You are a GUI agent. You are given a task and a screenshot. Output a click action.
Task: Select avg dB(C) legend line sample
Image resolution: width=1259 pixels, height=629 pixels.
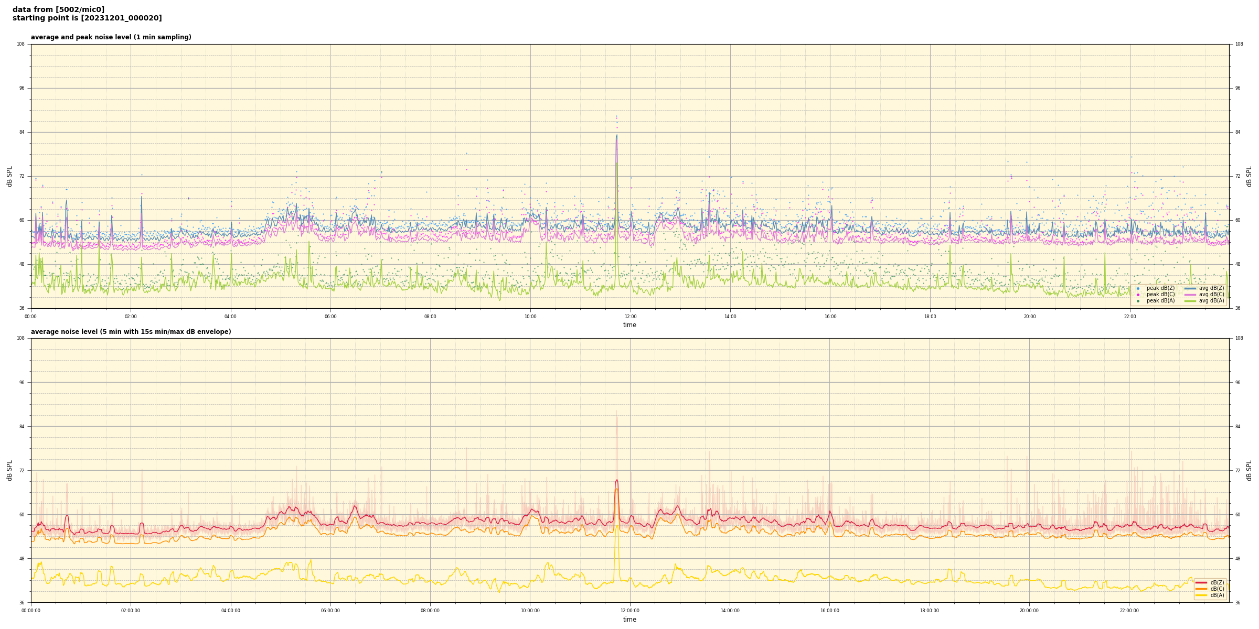1190,295
